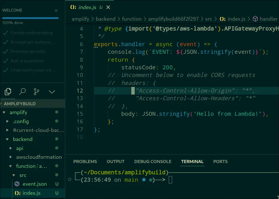Toggle the Ask a question checkmark
279x199 pixels.
[x=5, y=61]
